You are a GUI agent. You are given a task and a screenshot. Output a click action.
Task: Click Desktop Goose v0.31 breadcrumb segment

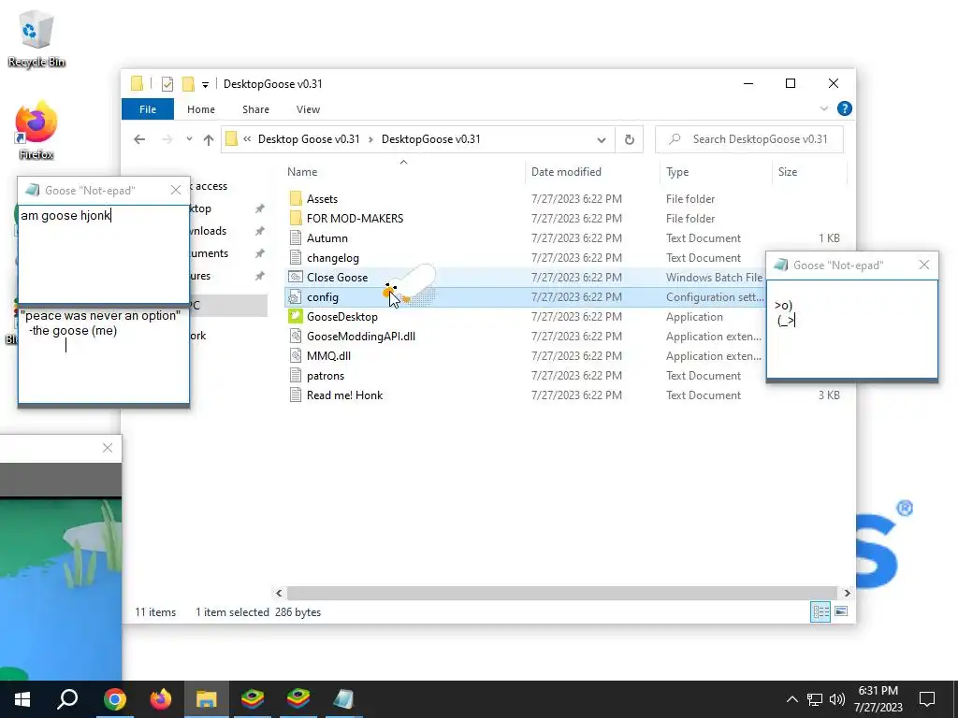click(309, 139)
